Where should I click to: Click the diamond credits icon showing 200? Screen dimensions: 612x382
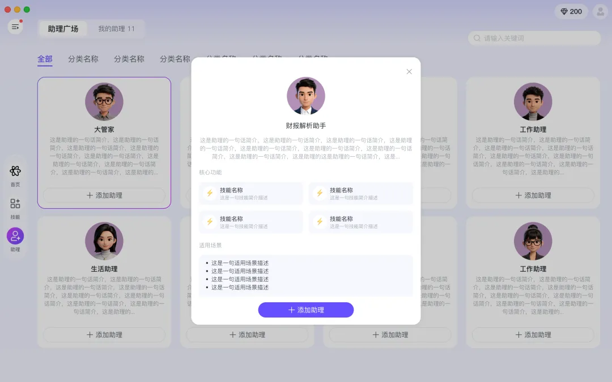click(564, 12)
